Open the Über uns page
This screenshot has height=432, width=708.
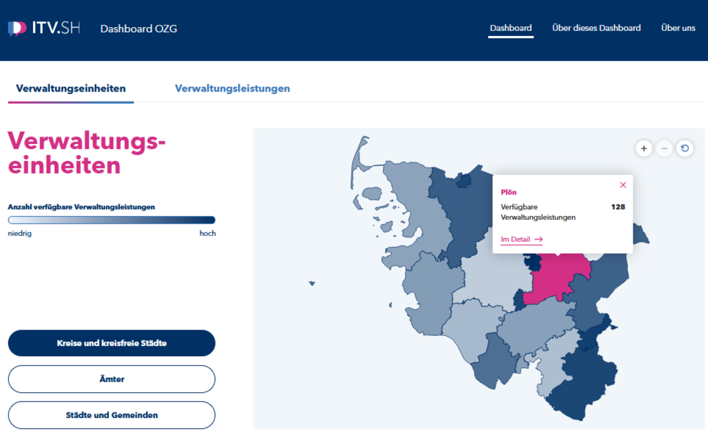tap(678, 28)
